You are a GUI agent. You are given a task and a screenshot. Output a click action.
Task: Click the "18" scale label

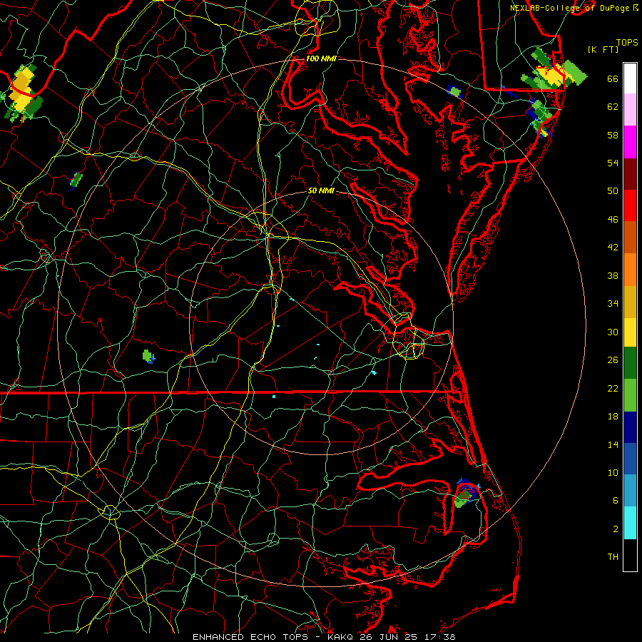point(613,417)
